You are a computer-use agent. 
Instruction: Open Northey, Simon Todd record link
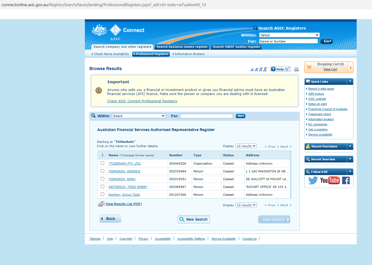tap(124, 195)
